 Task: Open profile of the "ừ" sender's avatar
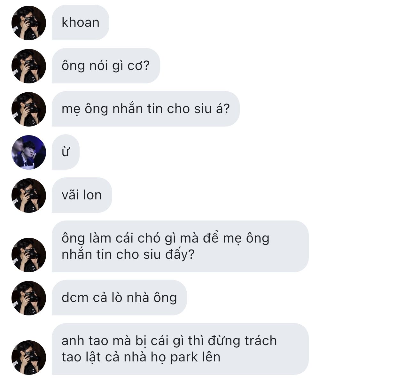[29, 152]
